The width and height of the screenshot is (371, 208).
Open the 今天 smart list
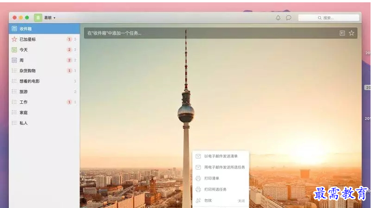coord(44,50)
